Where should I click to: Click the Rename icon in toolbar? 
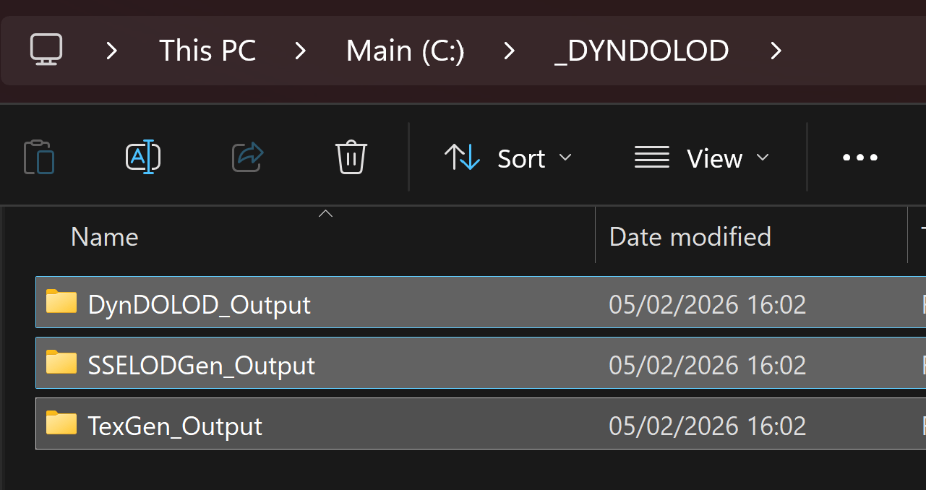[x=143, y=158]
